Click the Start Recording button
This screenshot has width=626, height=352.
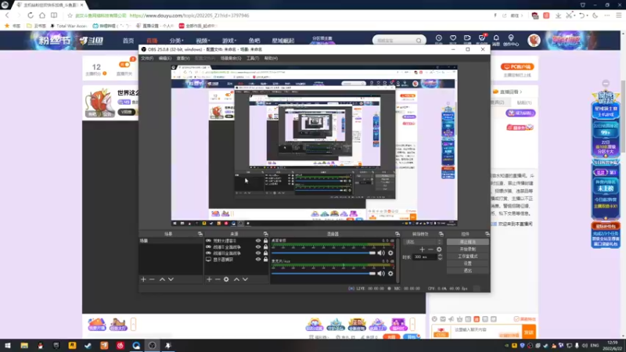(467, 249)
